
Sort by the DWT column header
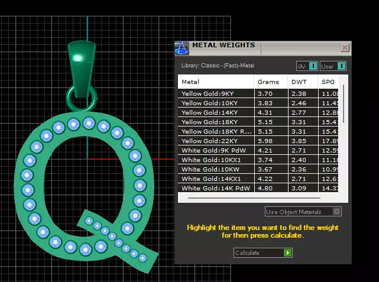point(303,82)
